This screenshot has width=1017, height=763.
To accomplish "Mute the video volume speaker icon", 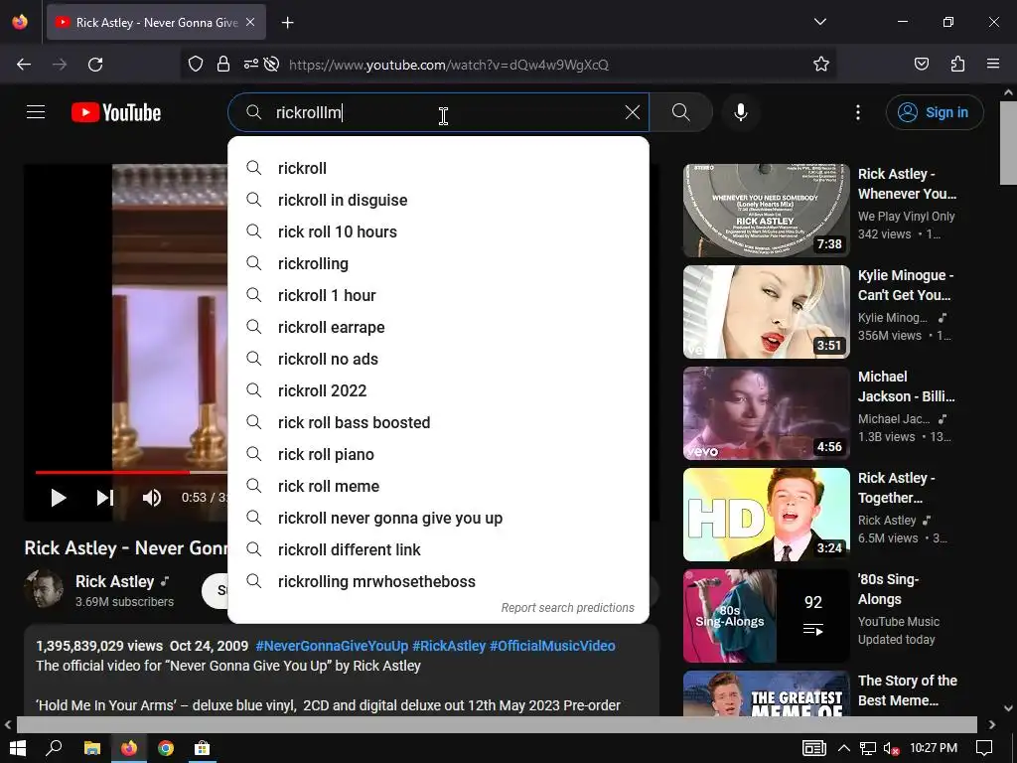I will tap(152, 498).
